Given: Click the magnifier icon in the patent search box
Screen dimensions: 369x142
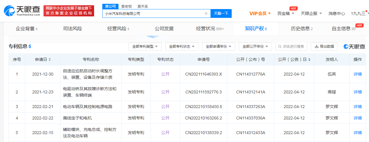Looking at the screenshot, I should click(280, 47).
